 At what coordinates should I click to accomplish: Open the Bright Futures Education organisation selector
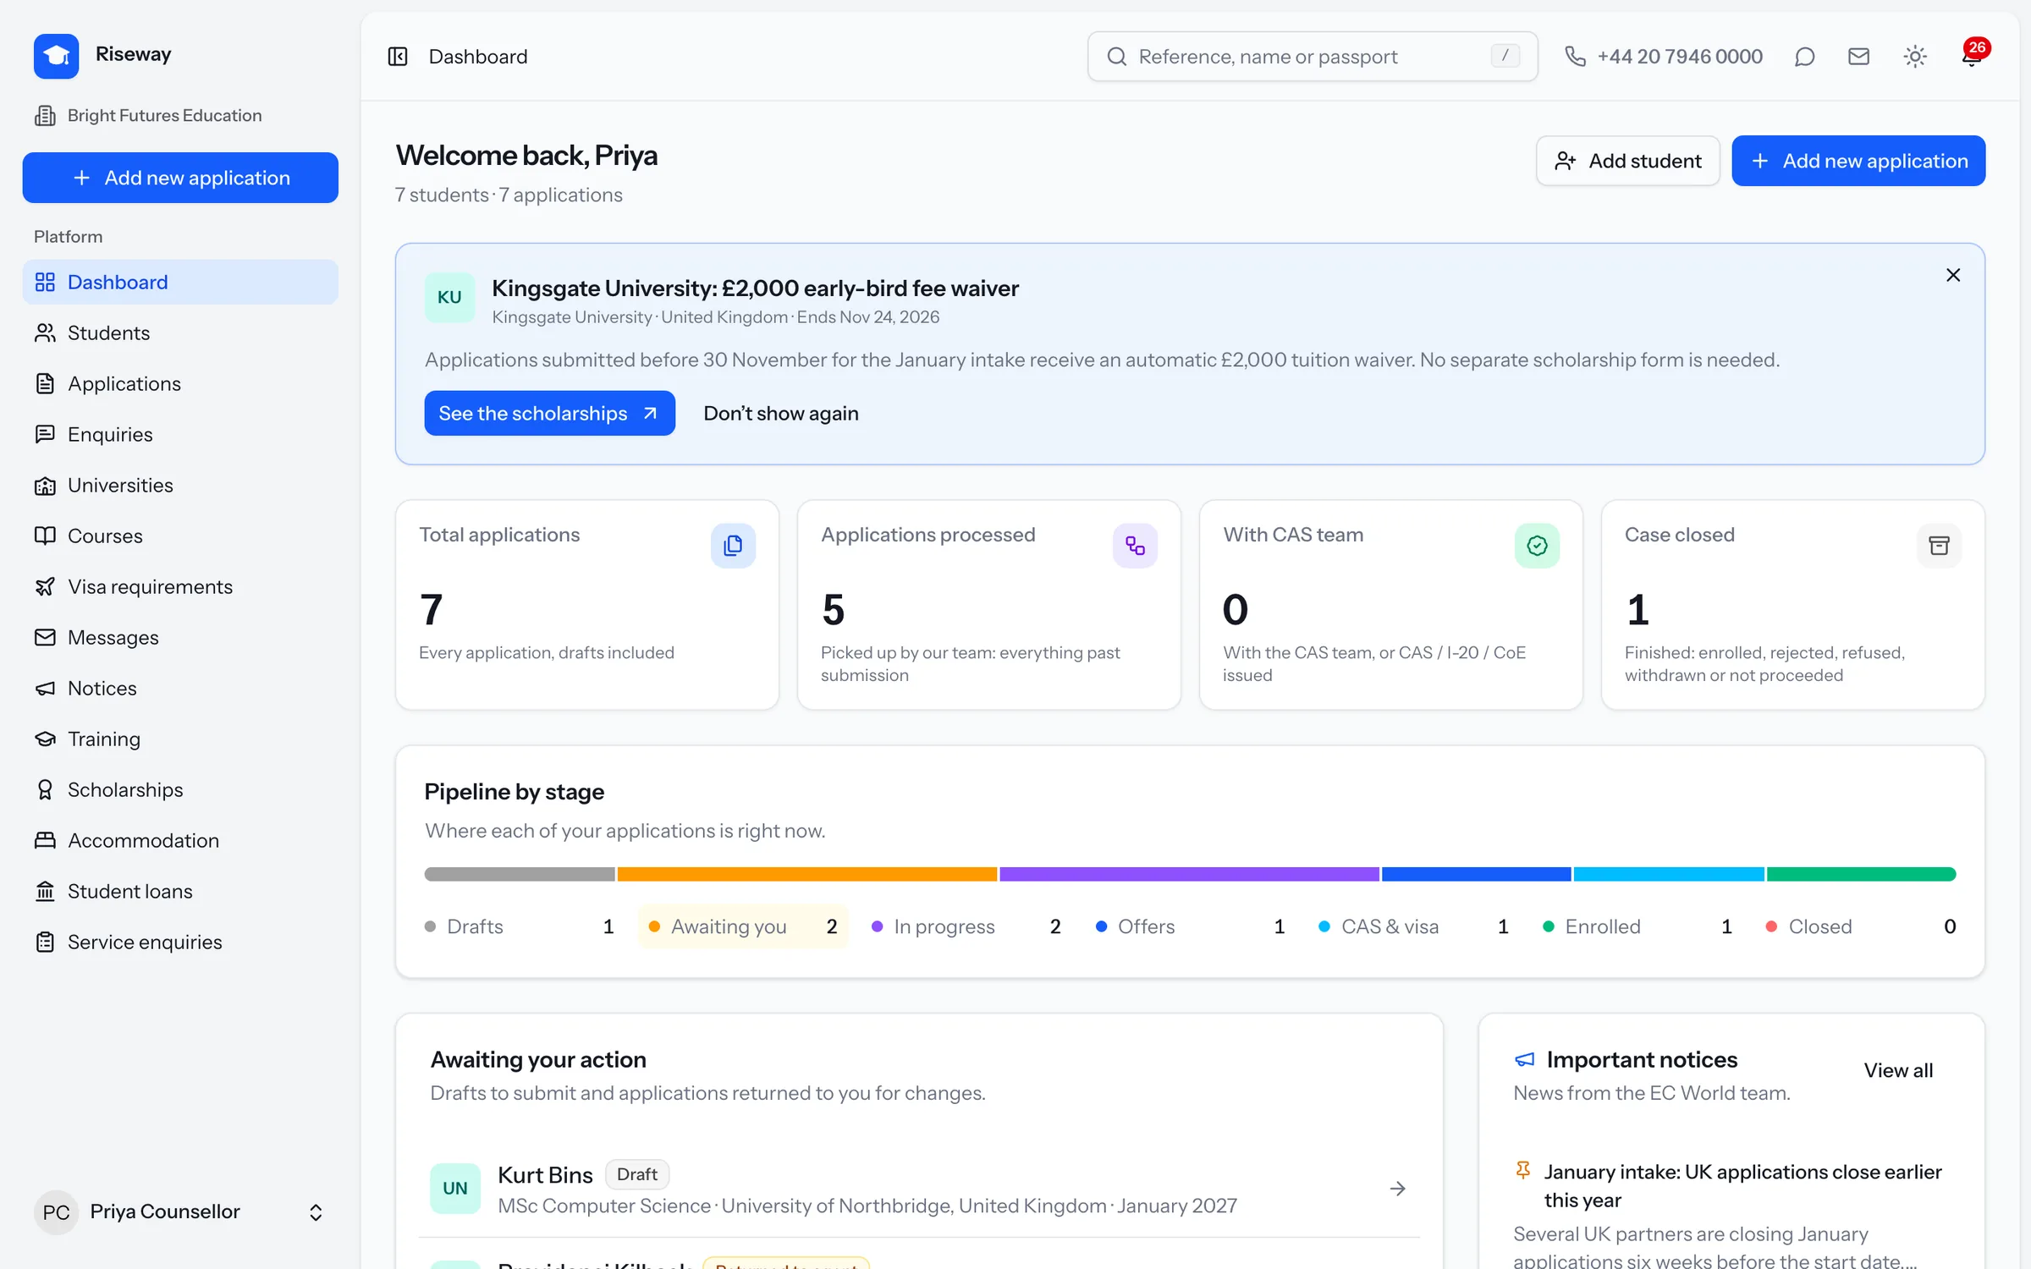coord(149,116)
